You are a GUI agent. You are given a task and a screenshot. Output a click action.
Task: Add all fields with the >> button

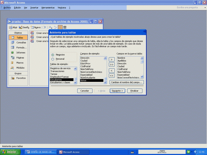click(111, 65)
